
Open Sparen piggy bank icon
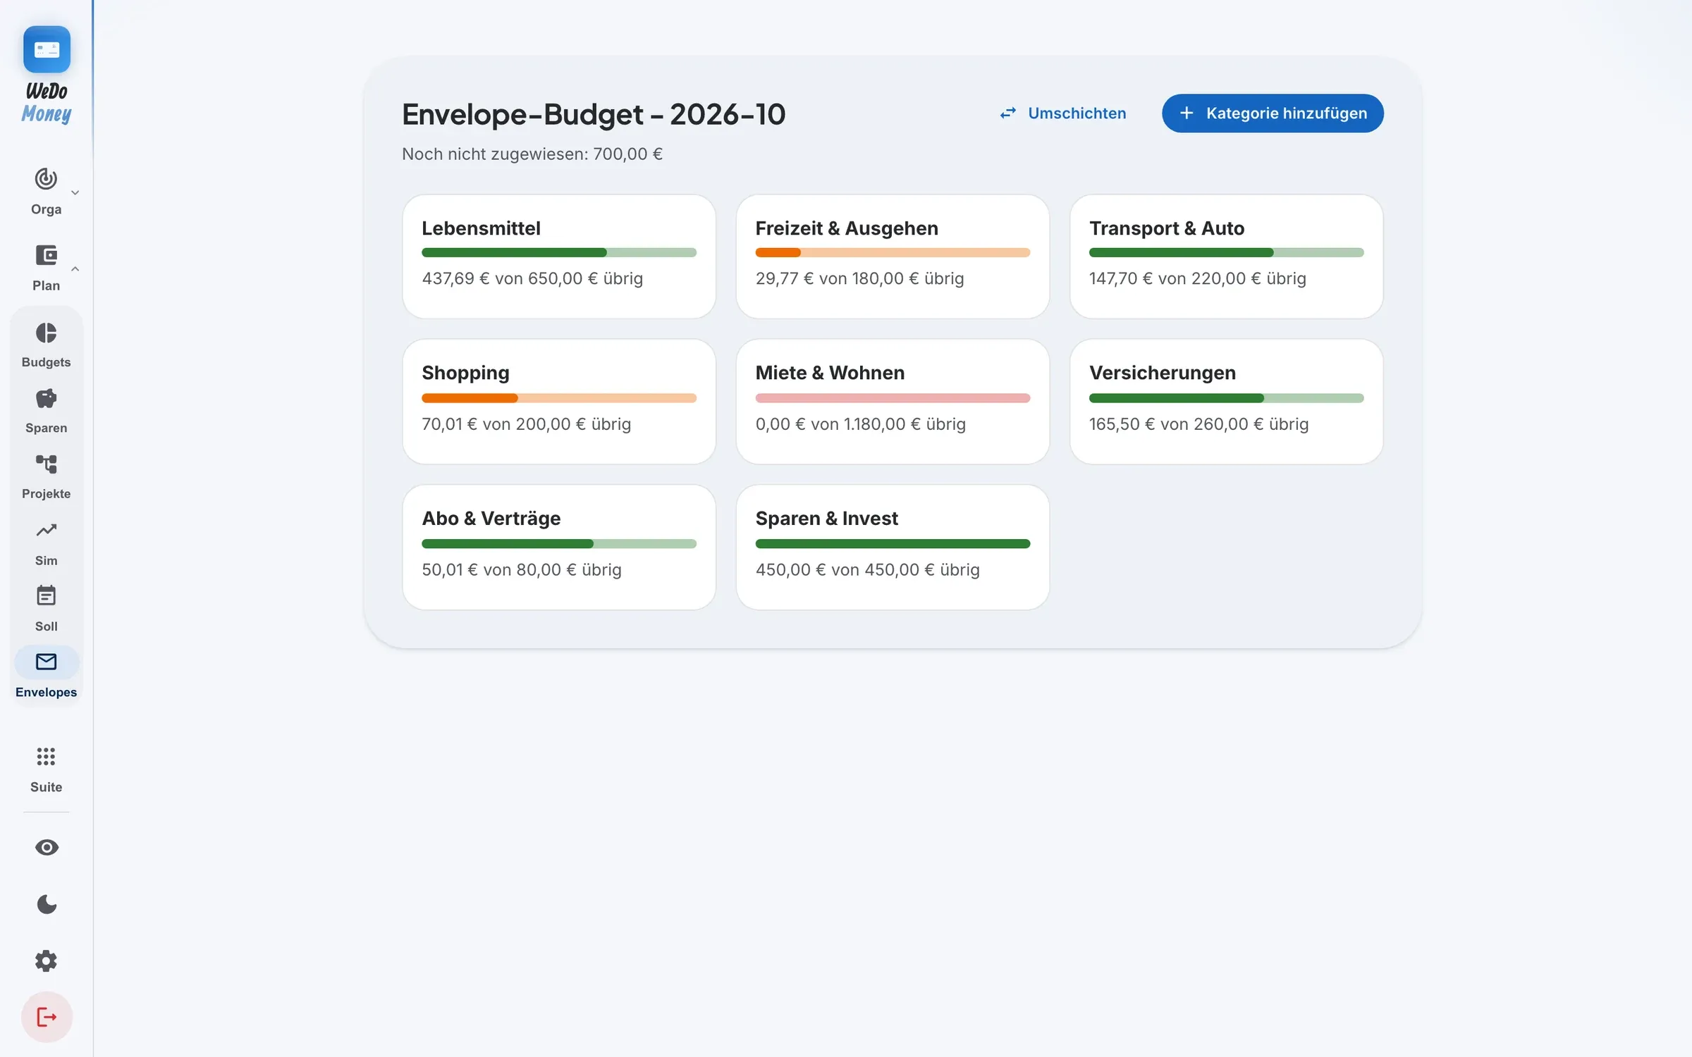point(46,398)
